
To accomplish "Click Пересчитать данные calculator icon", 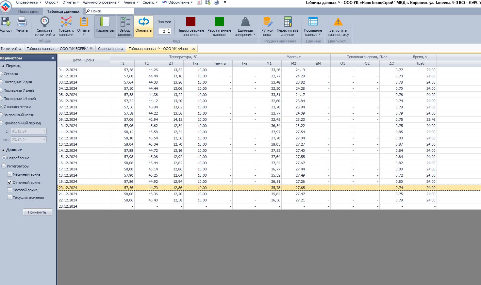I will click(288, 22).
